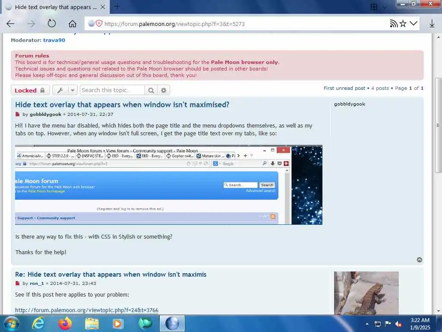Click the post icon beside 'by gobbldygook'
This screenshot has width=442, height=332.
[x=17, y=114]
